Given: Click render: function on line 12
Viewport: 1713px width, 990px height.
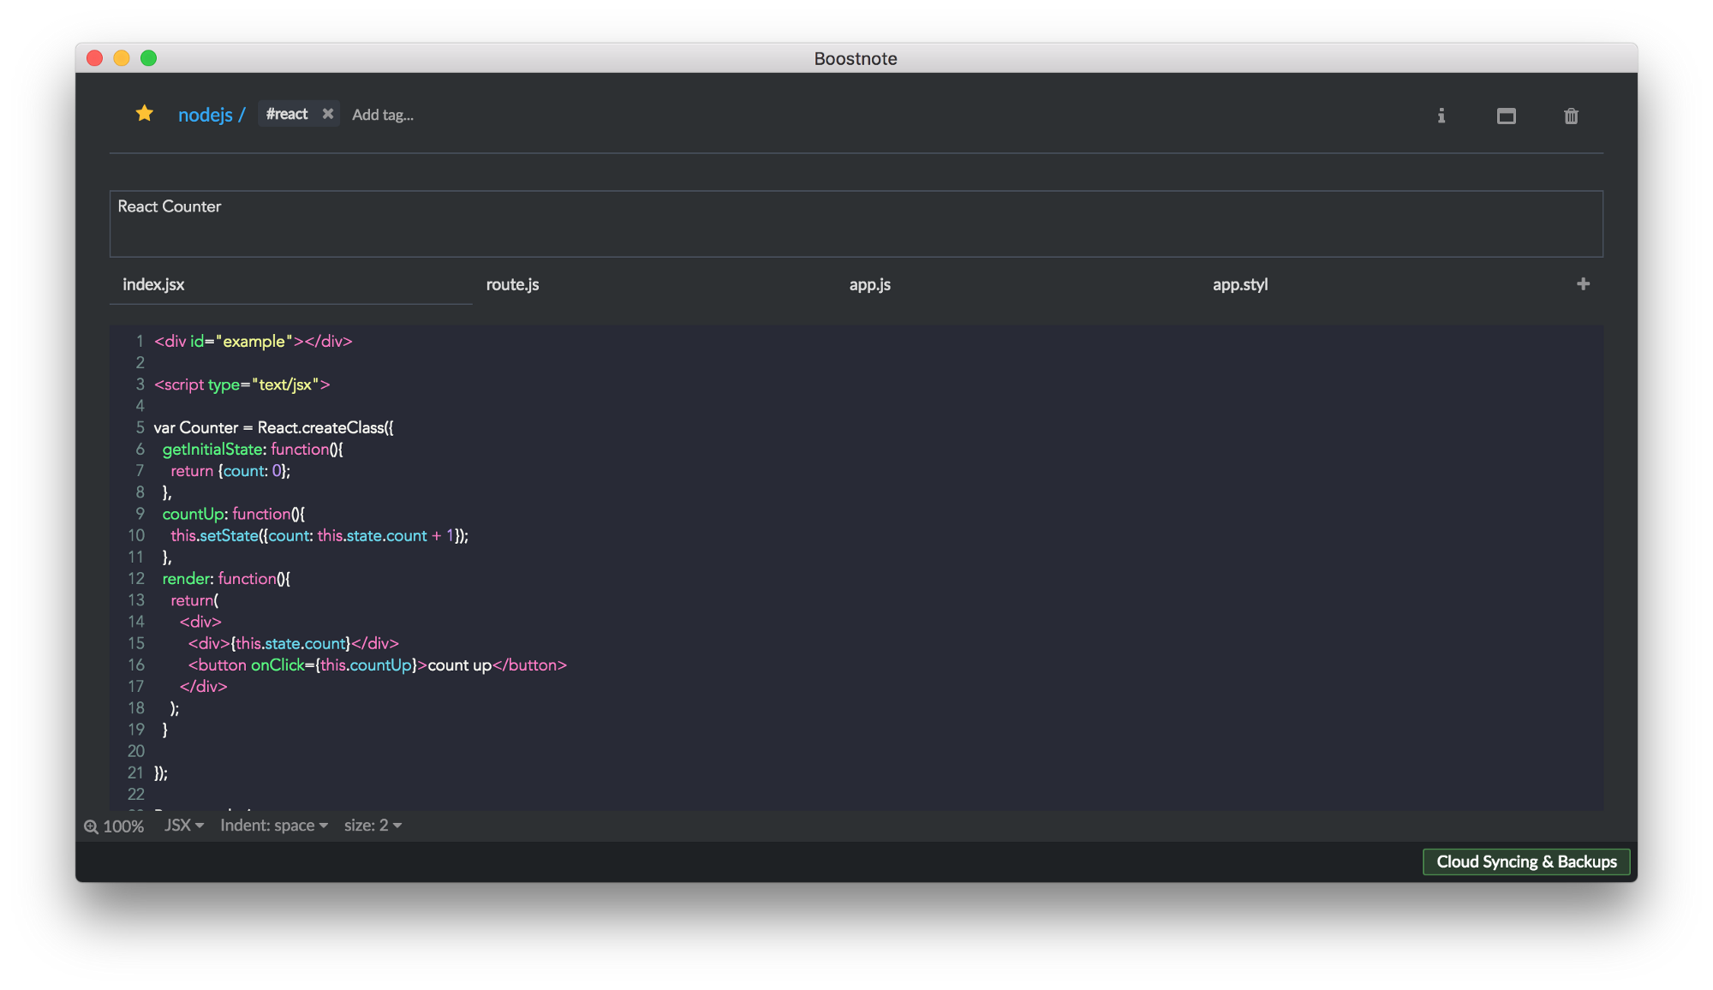Looking at the screenshot, I should 226,578.
